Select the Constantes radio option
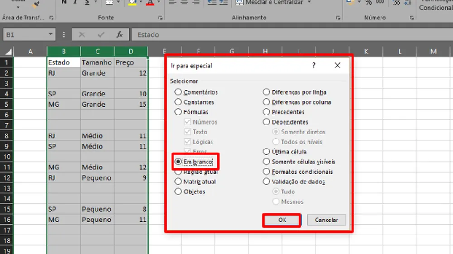This screenshot has height=254, width=453. tap(194, 102)
